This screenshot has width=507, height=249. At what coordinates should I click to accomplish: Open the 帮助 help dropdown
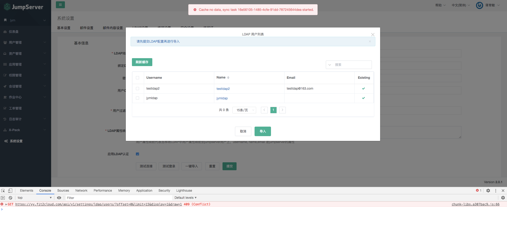440,5
